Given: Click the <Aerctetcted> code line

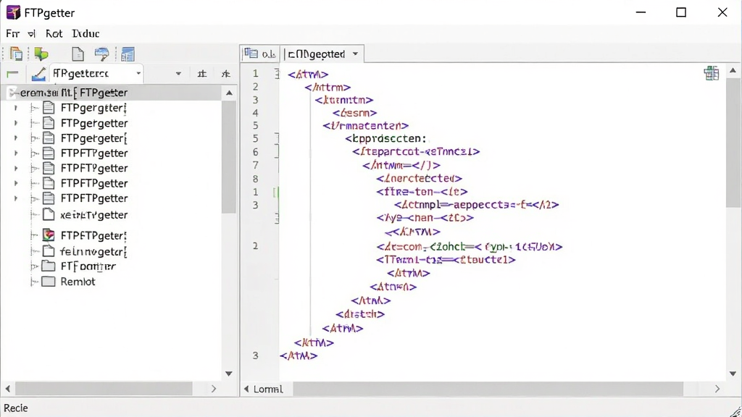Looking at the screenshot, I should (x=420, y=178).
